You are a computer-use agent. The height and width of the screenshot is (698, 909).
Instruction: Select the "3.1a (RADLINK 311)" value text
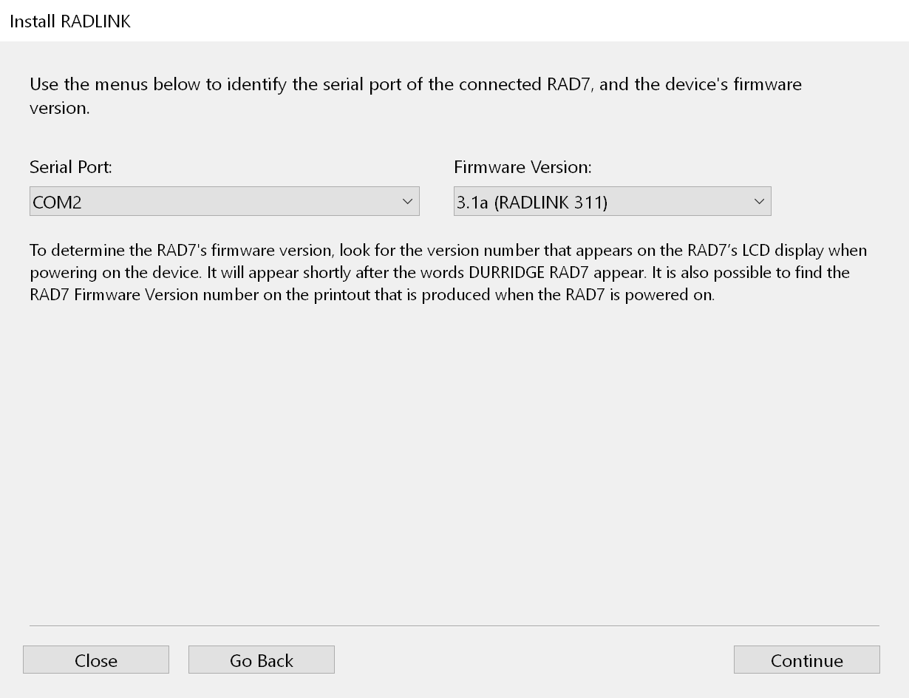[x=532, y=203]
